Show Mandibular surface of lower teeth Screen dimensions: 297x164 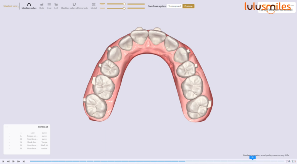pyautogui.click(x=74, y=4)
